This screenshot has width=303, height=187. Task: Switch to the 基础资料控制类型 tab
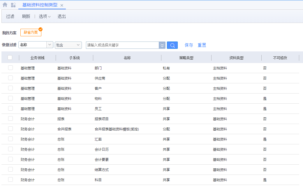coord(40,5)
